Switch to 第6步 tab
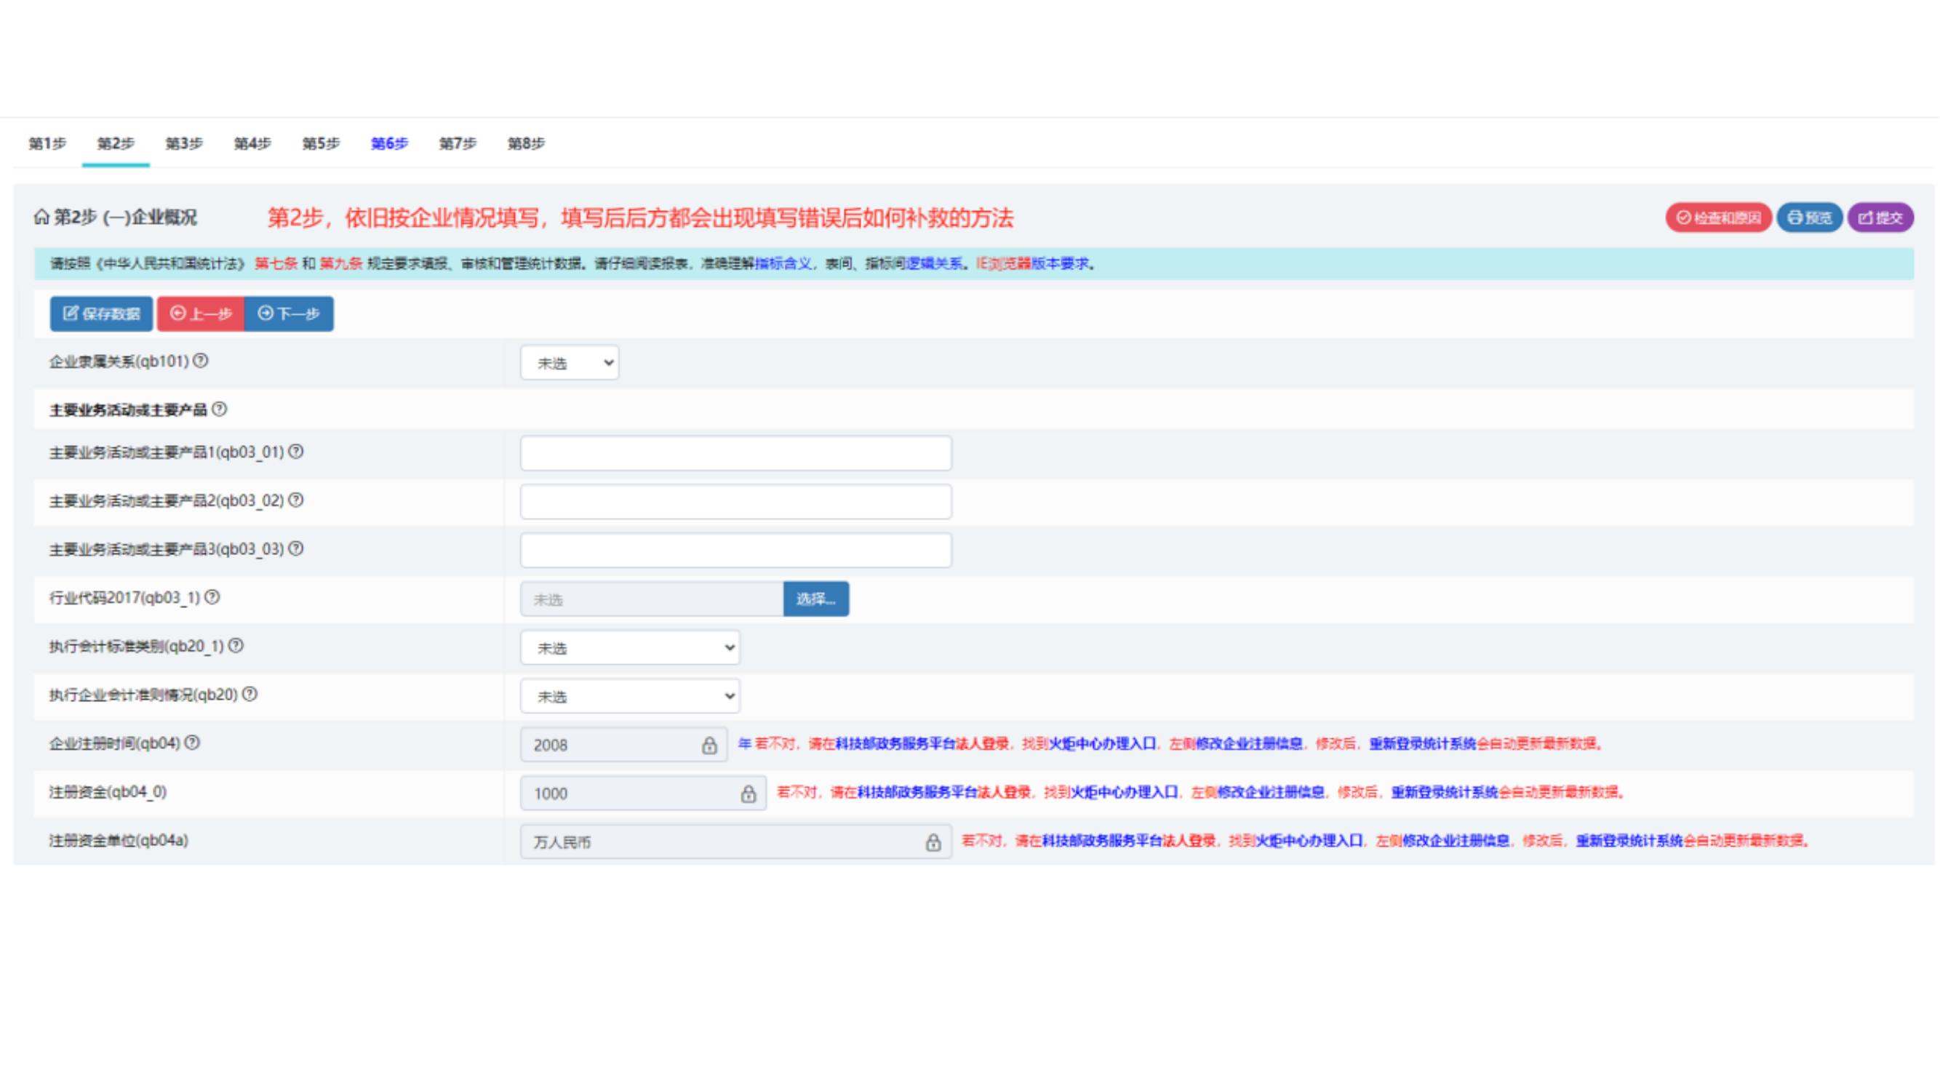 tap(389, 143)
